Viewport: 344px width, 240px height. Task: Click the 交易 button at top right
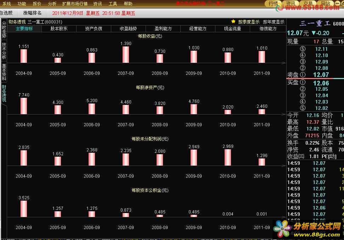click(x=308, y=3)
